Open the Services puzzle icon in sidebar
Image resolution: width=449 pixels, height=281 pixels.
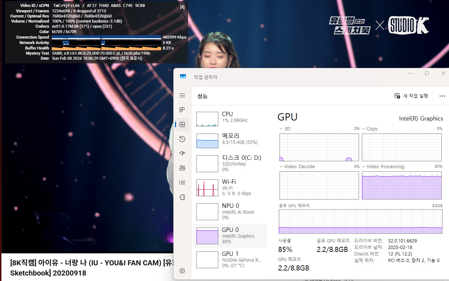tap(182, 197)
